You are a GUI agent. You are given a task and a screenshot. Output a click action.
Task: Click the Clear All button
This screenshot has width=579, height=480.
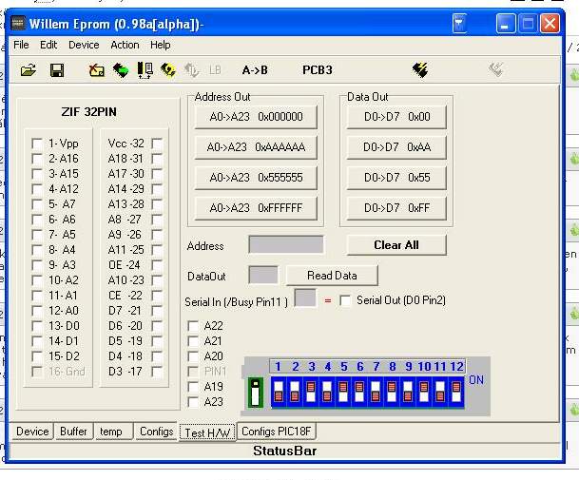pyautogui.click(x=396, y=245)
